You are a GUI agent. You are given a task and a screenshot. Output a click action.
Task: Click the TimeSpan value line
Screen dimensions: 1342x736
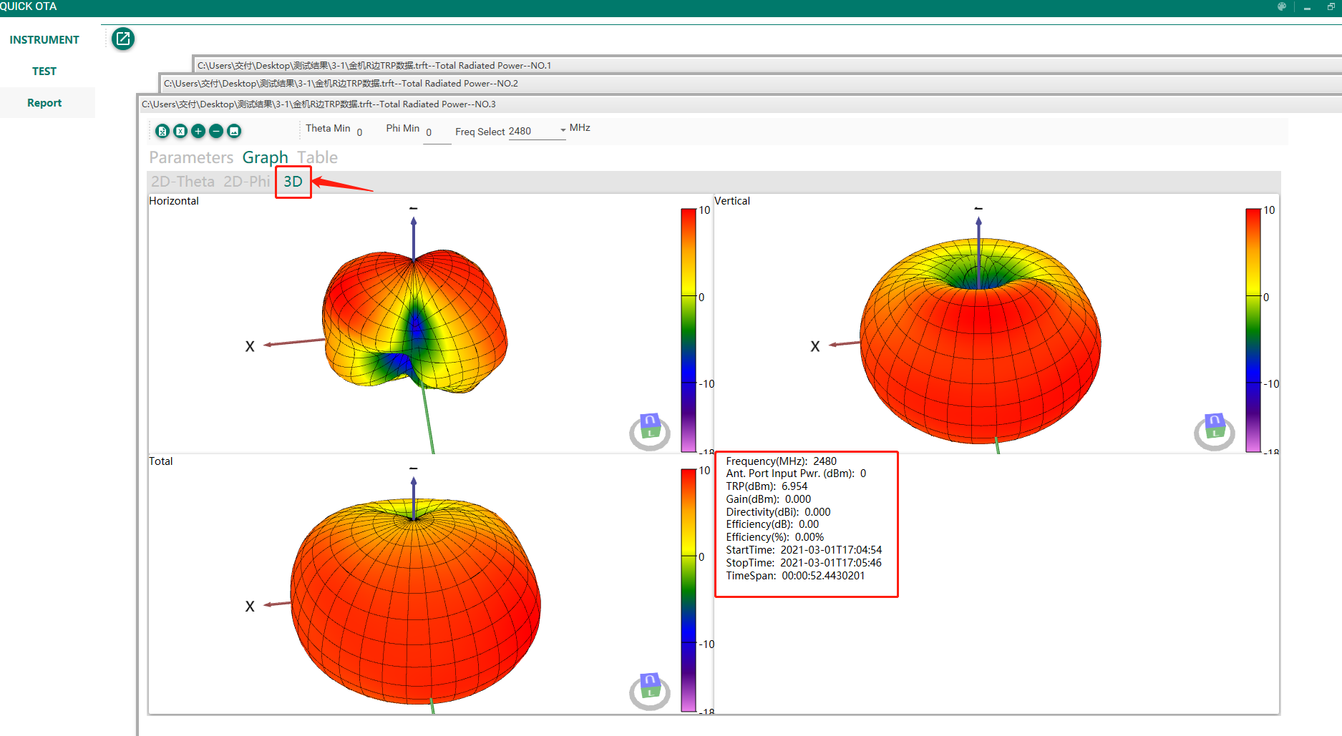click(795, 576)
